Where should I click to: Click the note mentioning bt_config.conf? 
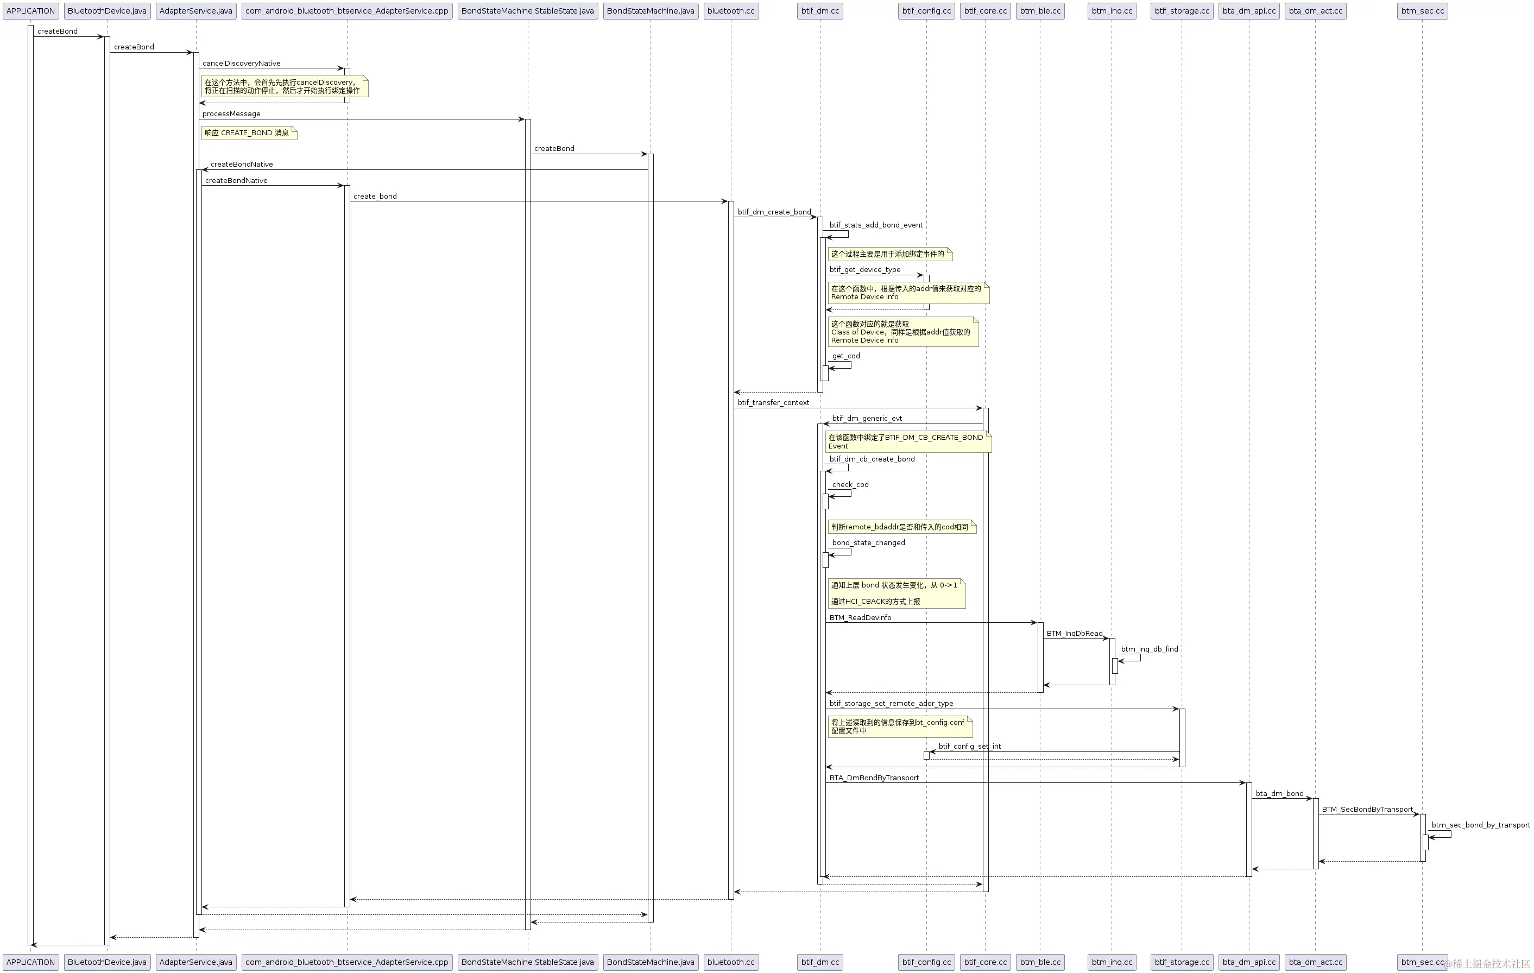pyautogui.click(x=900, y=726)
